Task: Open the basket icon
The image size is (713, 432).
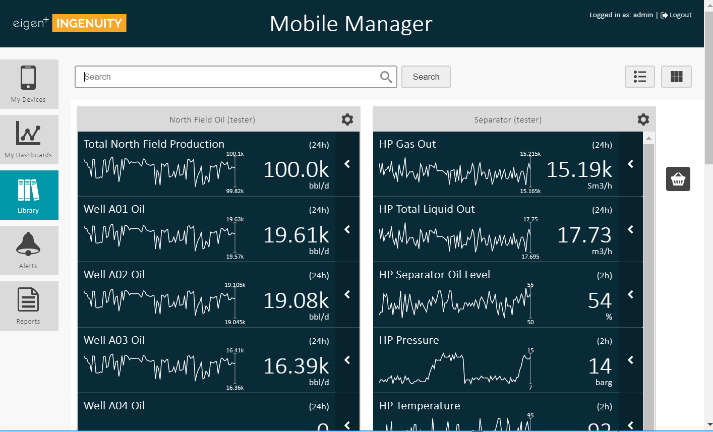Action: pyautogui.click(x=678, y=179)
